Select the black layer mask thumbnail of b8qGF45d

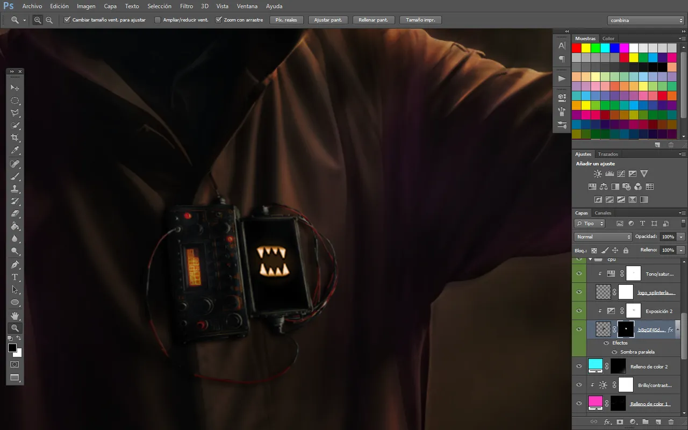click(626, 329)
